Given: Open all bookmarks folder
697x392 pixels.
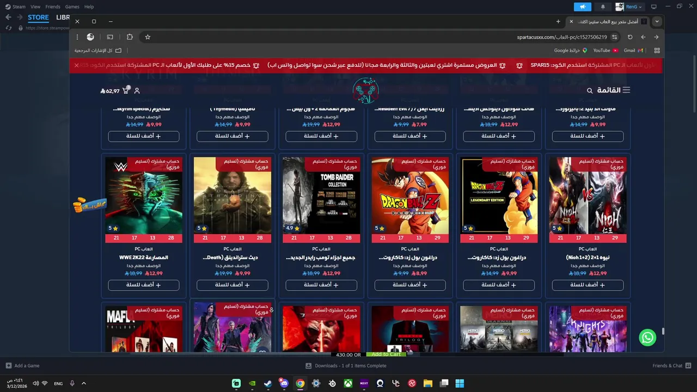Looking at the screenshot, I should coord(98,51).
